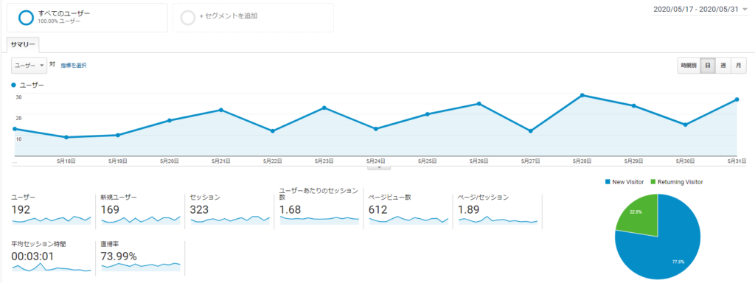Click the 5月28日 peak data point
Screen dimensions: 755x283
point(582,95)
